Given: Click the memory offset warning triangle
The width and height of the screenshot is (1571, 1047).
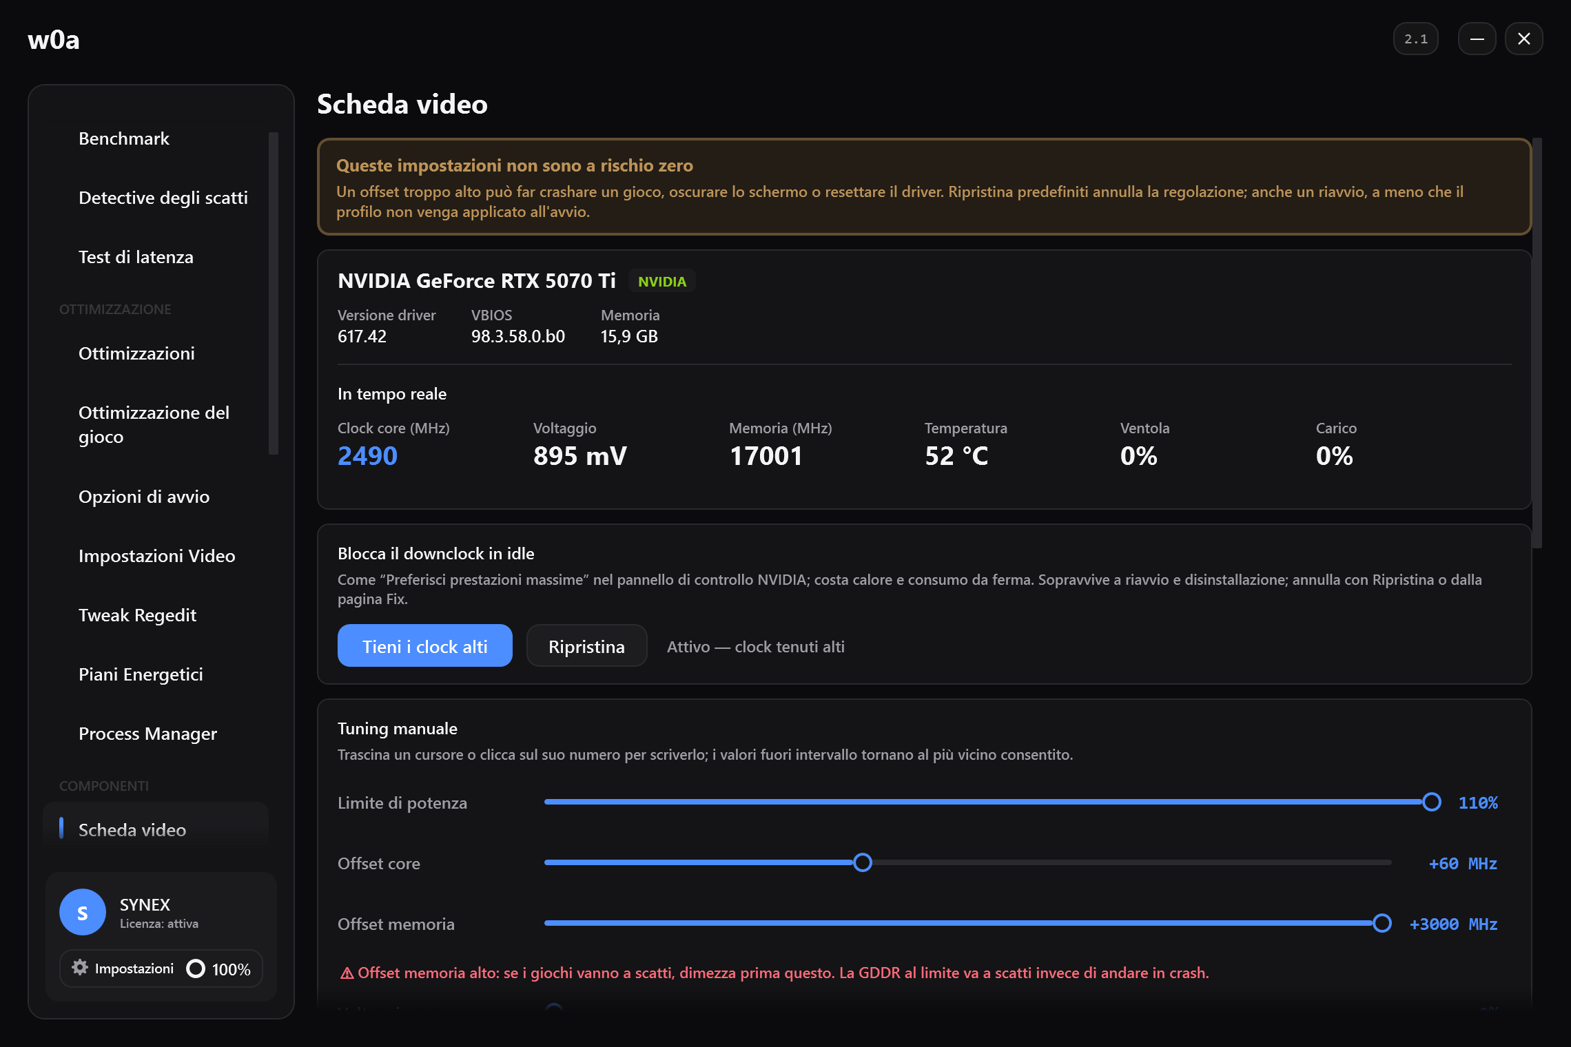Looking at the screenshot, I should (x=347, y=973).
